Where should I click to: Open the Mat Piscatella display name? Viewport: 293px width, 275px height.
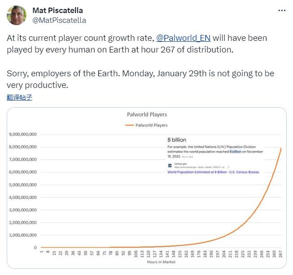pyautogui.click(x=58, y=10)
